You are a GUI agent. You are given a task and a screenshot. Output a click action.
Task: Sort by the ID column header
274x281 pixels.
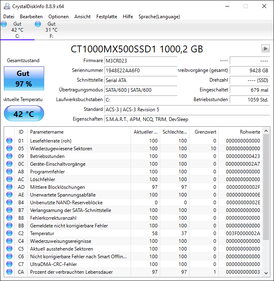point(21,132)
